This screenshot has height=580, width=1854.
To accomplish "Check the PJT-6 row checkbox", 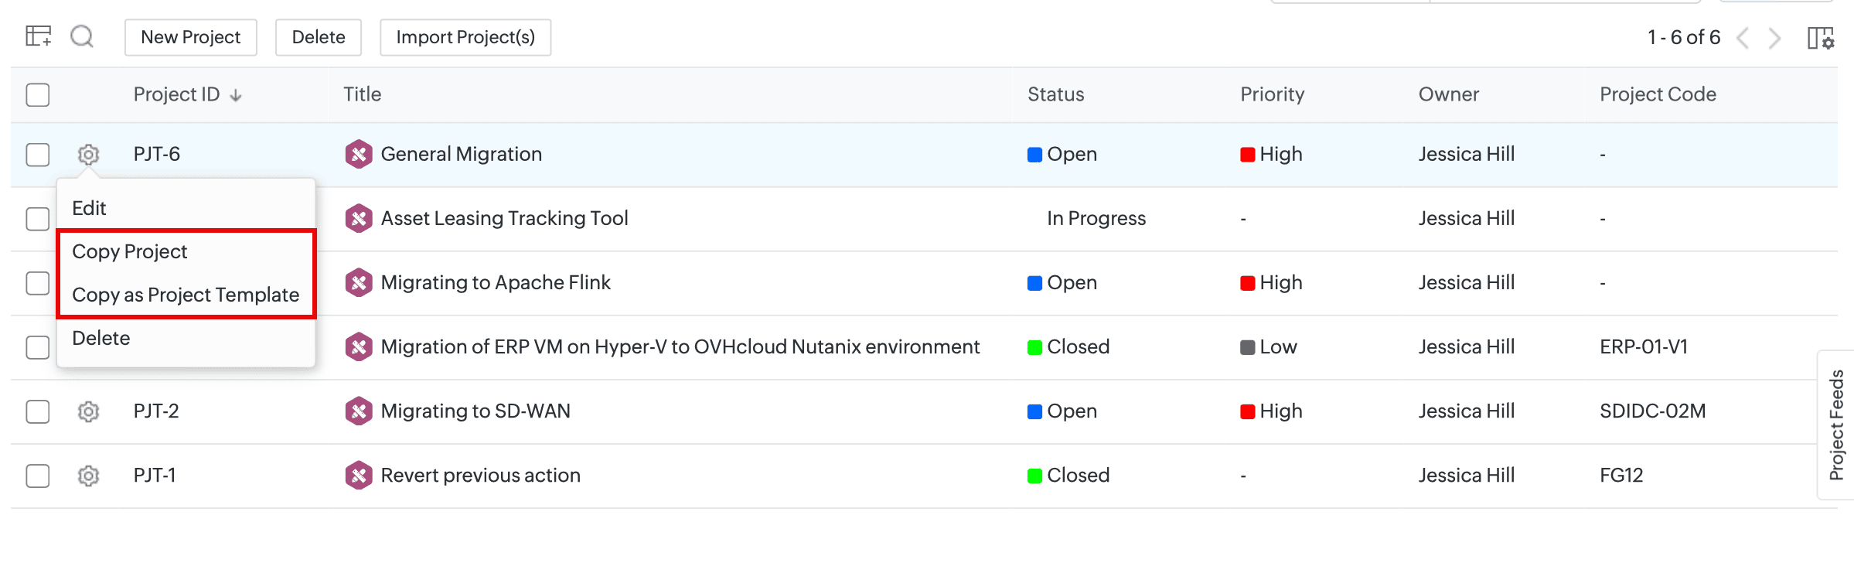I will click(x=38, y=155).
